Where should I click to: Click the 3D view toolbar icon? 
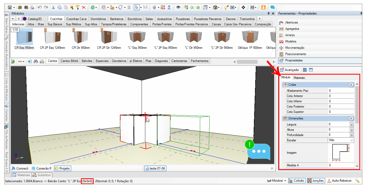pos(169,7)
